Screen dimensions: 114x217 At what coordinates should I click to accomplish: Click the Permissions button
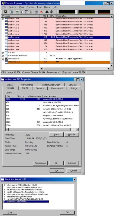pos(40,163)
